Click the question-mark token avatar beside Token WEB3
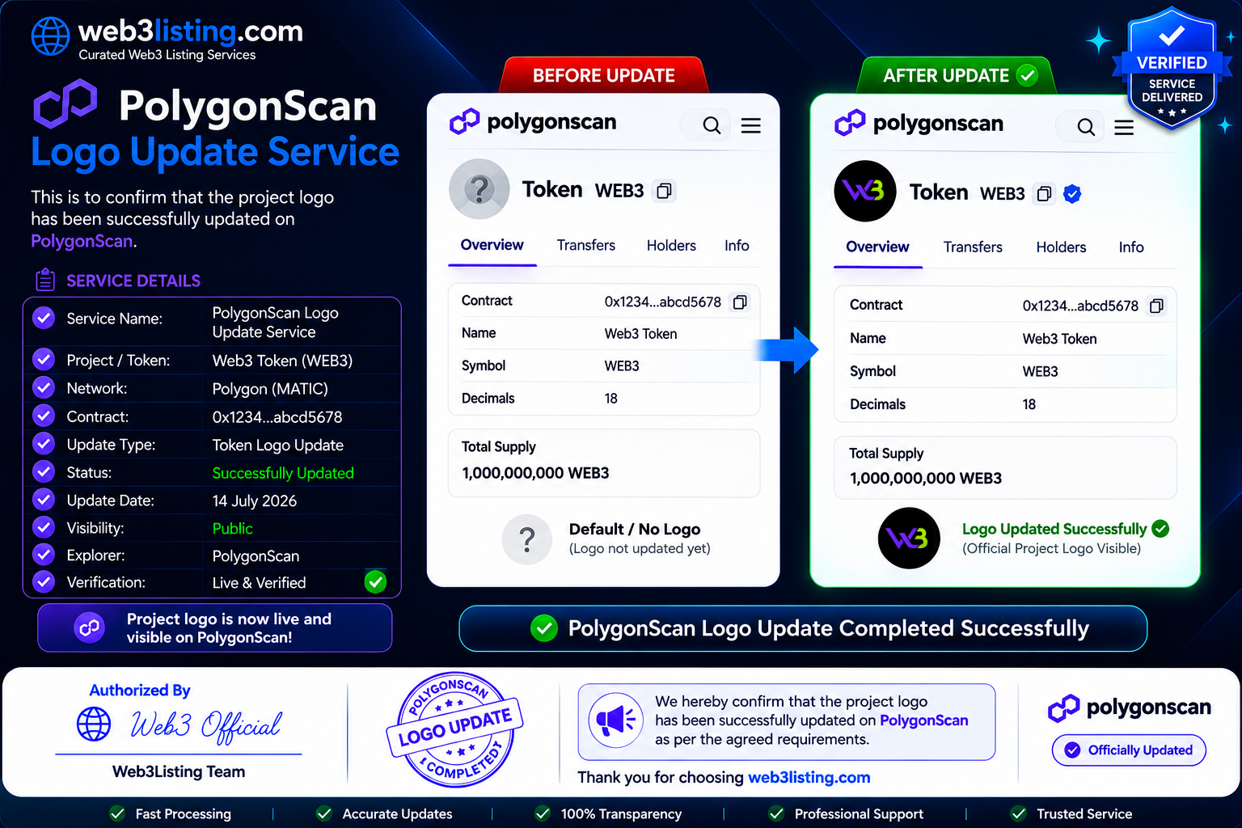The width and height of the screenshot is (1242, 828). tap(479, 189)
